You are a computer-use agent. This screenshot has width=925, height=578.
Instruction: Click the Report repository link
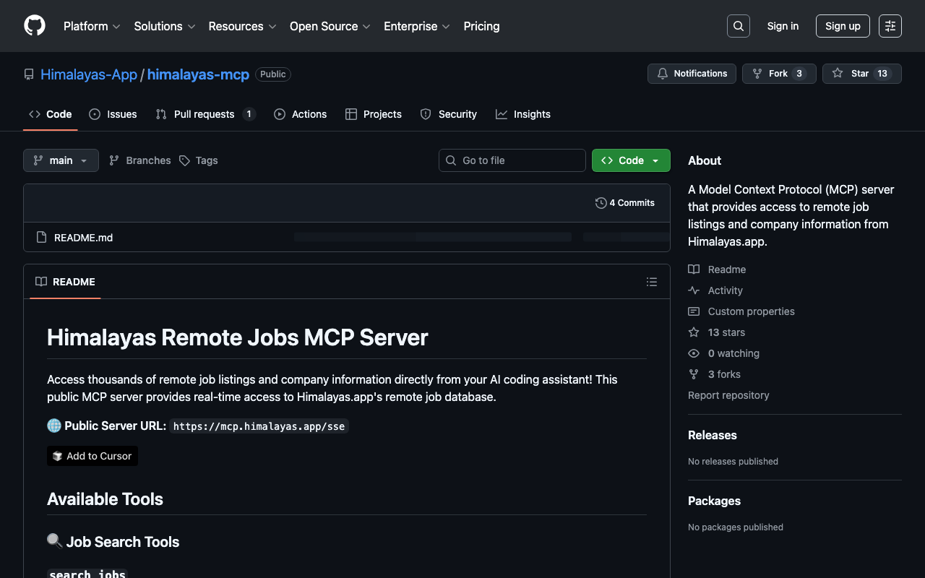coord(728,395)
